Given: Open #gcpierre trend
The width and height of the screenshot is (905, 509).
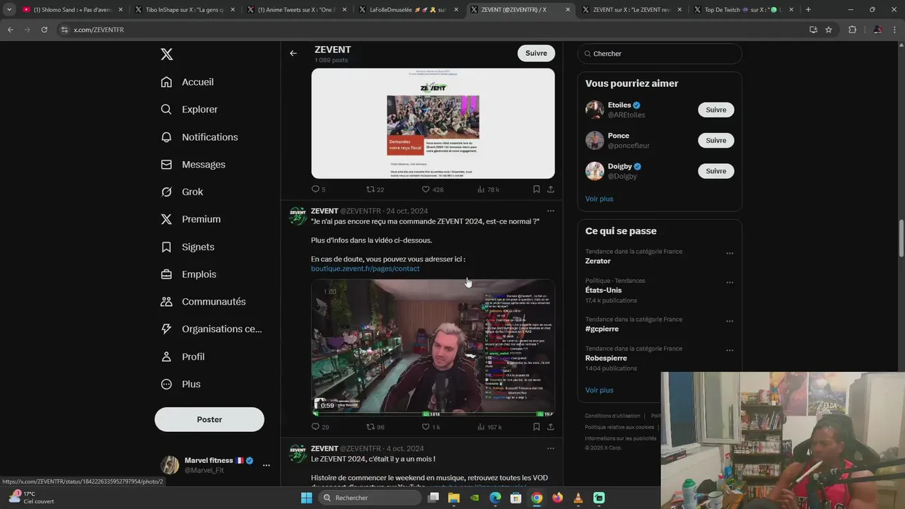Looking at the screenshot, I should (602, 329).
